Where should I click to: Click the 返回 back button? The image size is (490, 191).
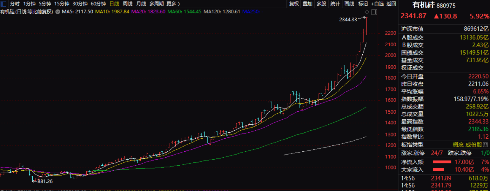click(x=391, y=4)
